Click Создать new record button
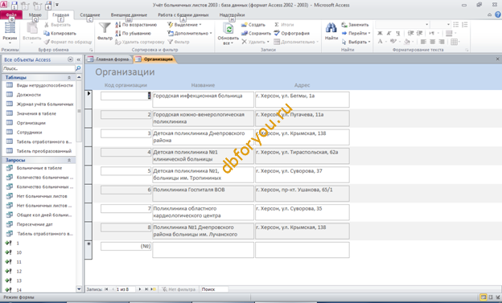502x303 pixels. click(x=253, y=25)
